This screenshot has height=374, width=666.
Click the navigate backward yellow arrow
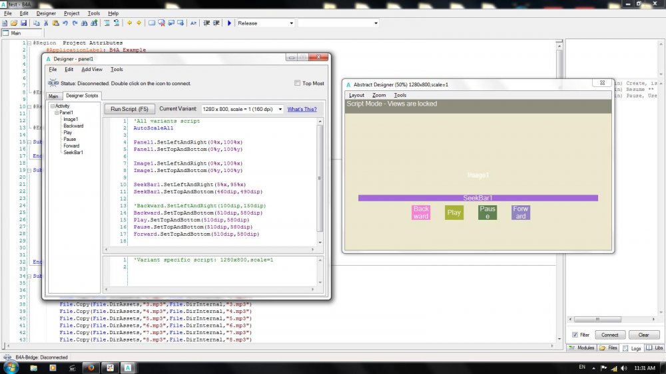tap(129, 23)
